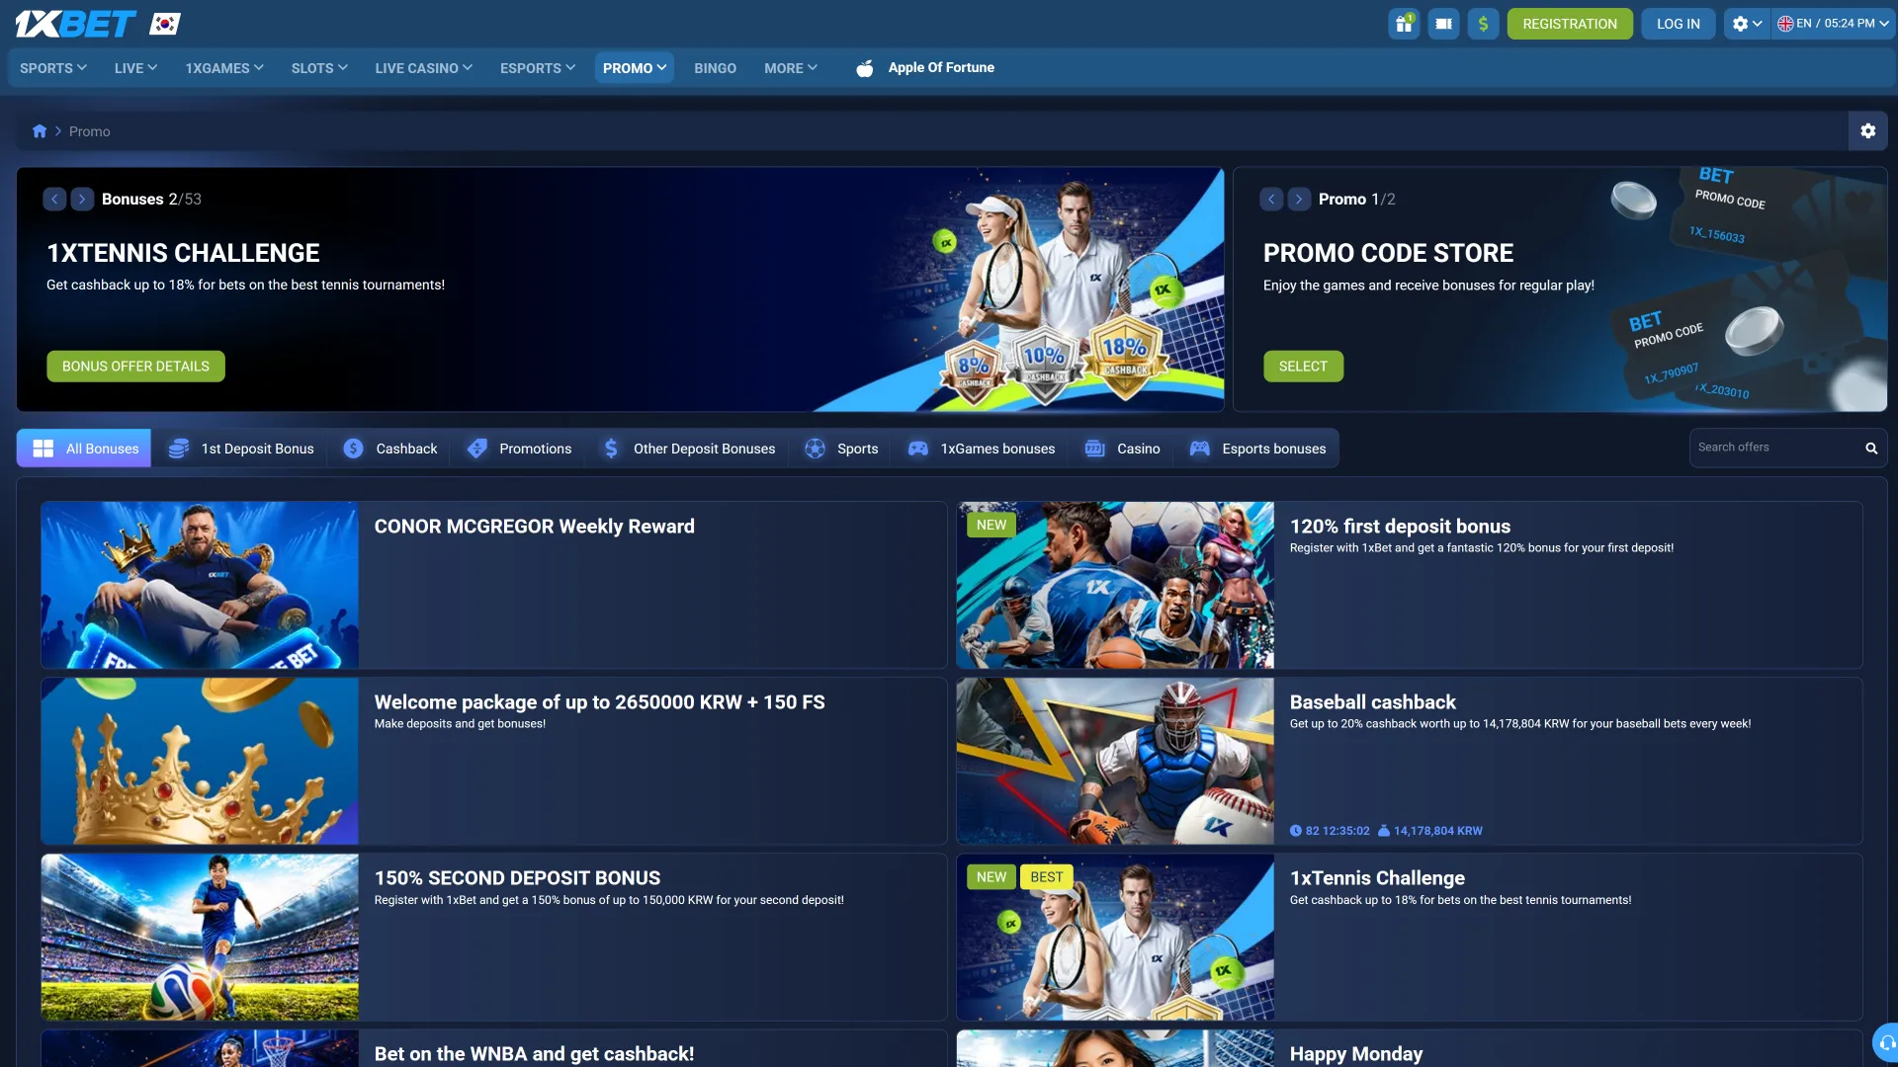Expand the LIVE CASINO menu

[423, 68]
